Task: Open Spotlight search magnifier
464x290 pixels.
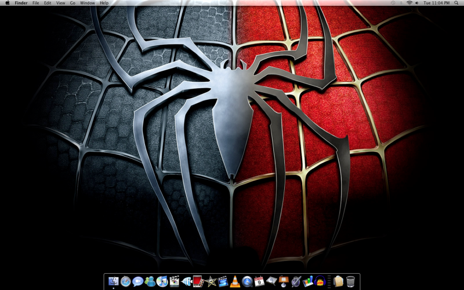Action: pos(456,3)
